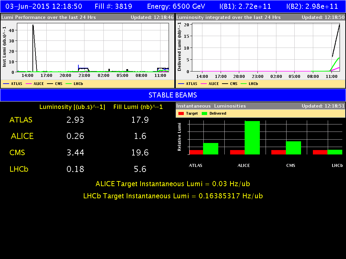Click the LHCb legend entry in integrated luminosity chart
Viewport: 346px width, 259px height.
pos(249,84)
